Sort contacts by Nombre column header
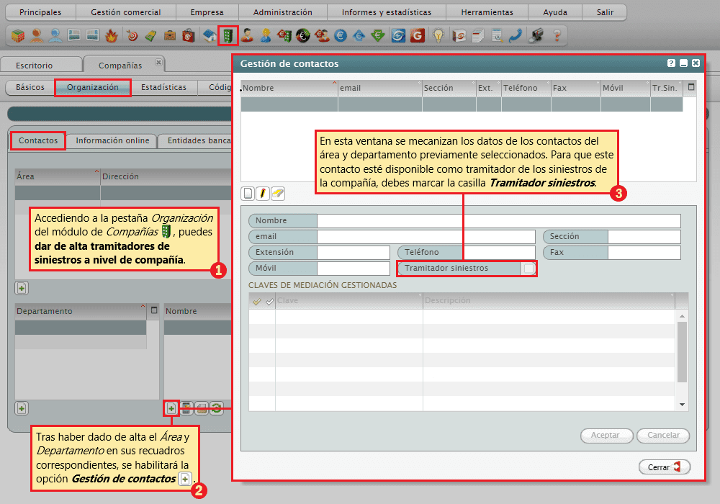This screenshot has height=504, width=720. 289,88
